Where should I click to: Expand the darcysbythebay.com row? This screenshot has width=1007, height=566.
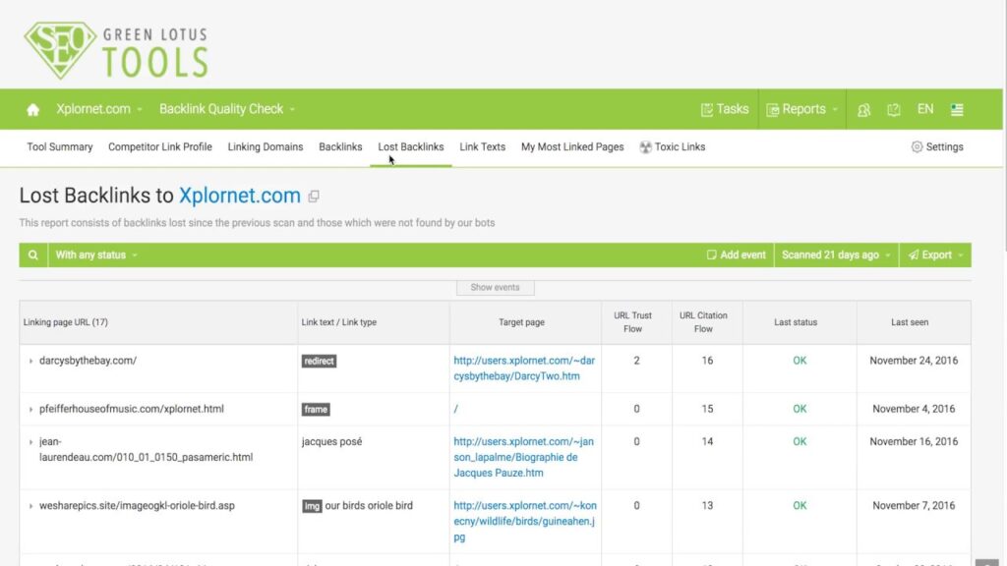coord(30,362)
